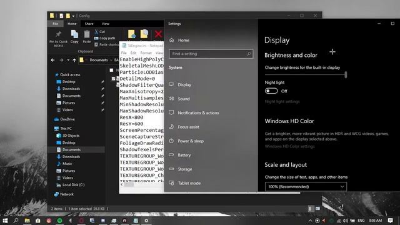Uncheck the selected file's checkbox in Explorer
This screenshot has width=400, height=225.
[x=113, y=79]
